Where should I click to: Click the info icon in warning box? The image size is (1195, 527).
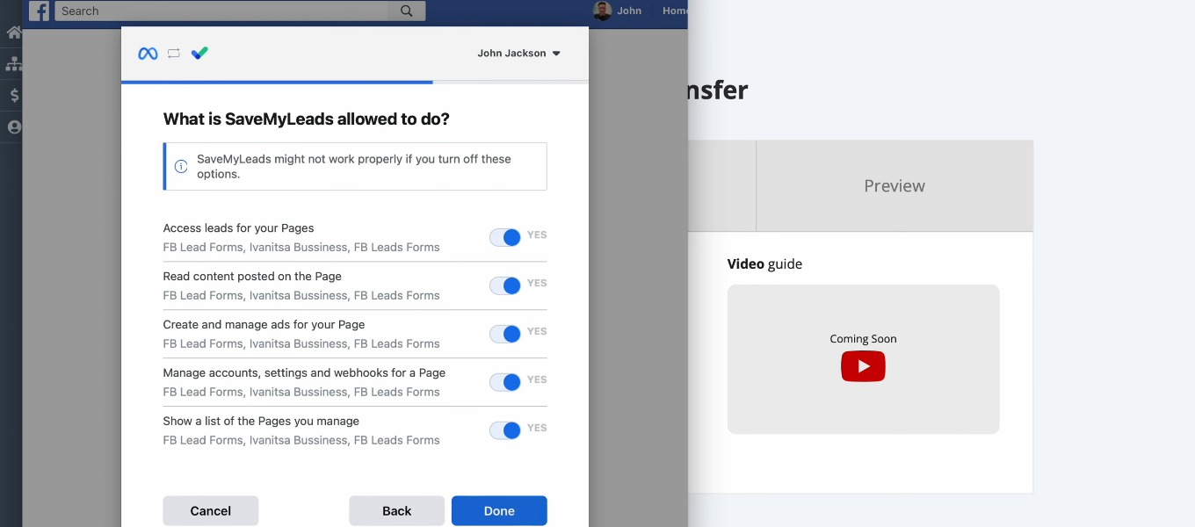click(x=181, y=166)
